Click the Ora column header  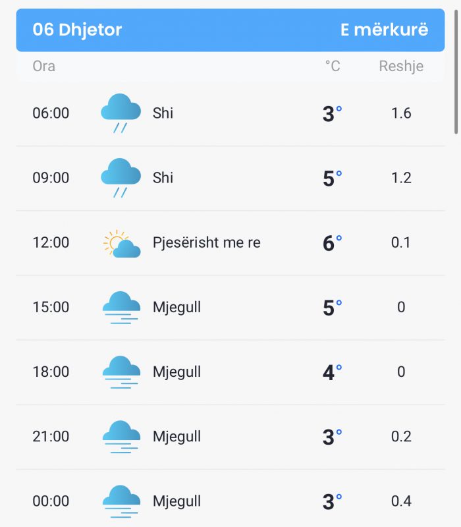(x=43, y=66)
